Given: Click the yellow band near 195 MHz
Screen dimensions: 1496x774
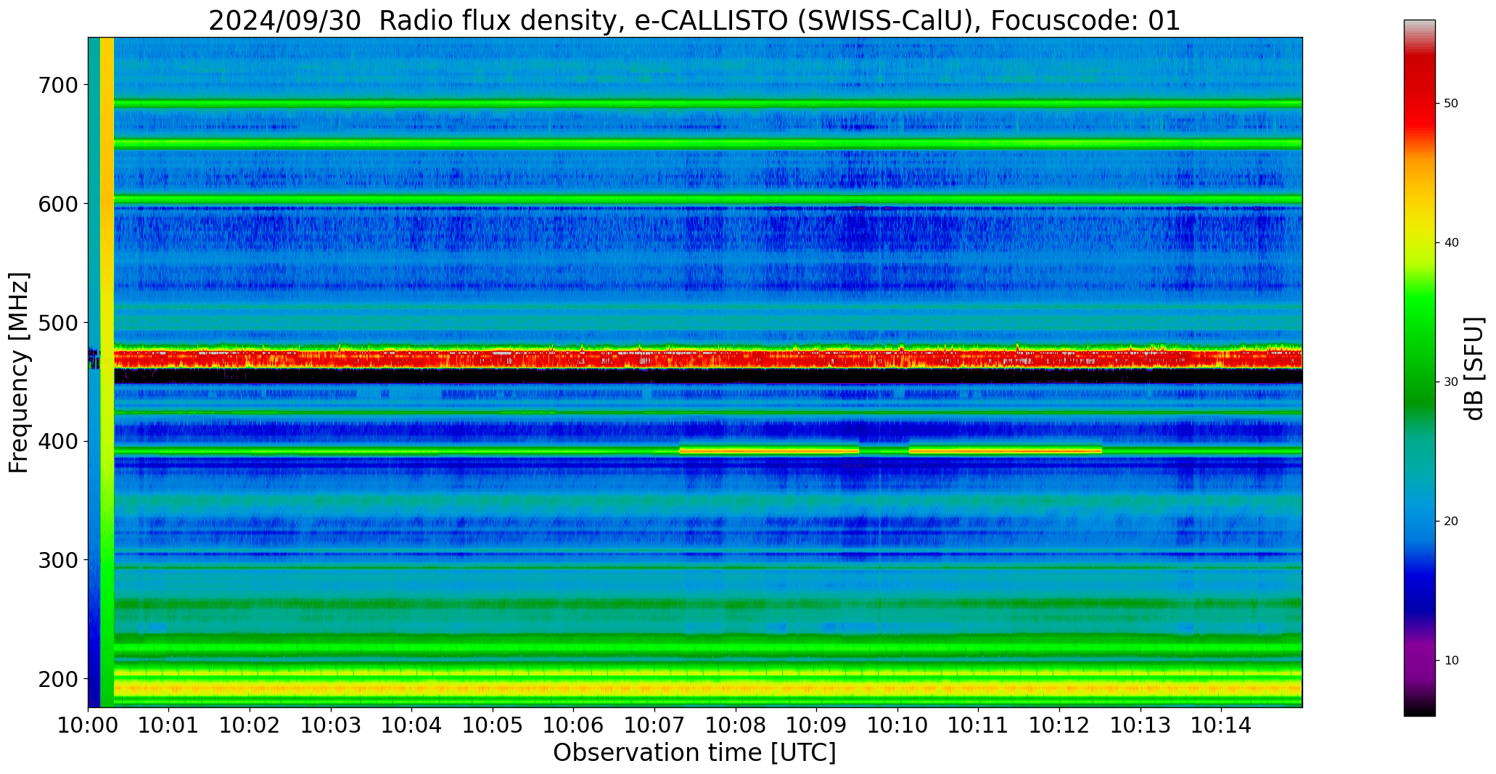Looking at the screenshot, I should click(x=707, y=687).
